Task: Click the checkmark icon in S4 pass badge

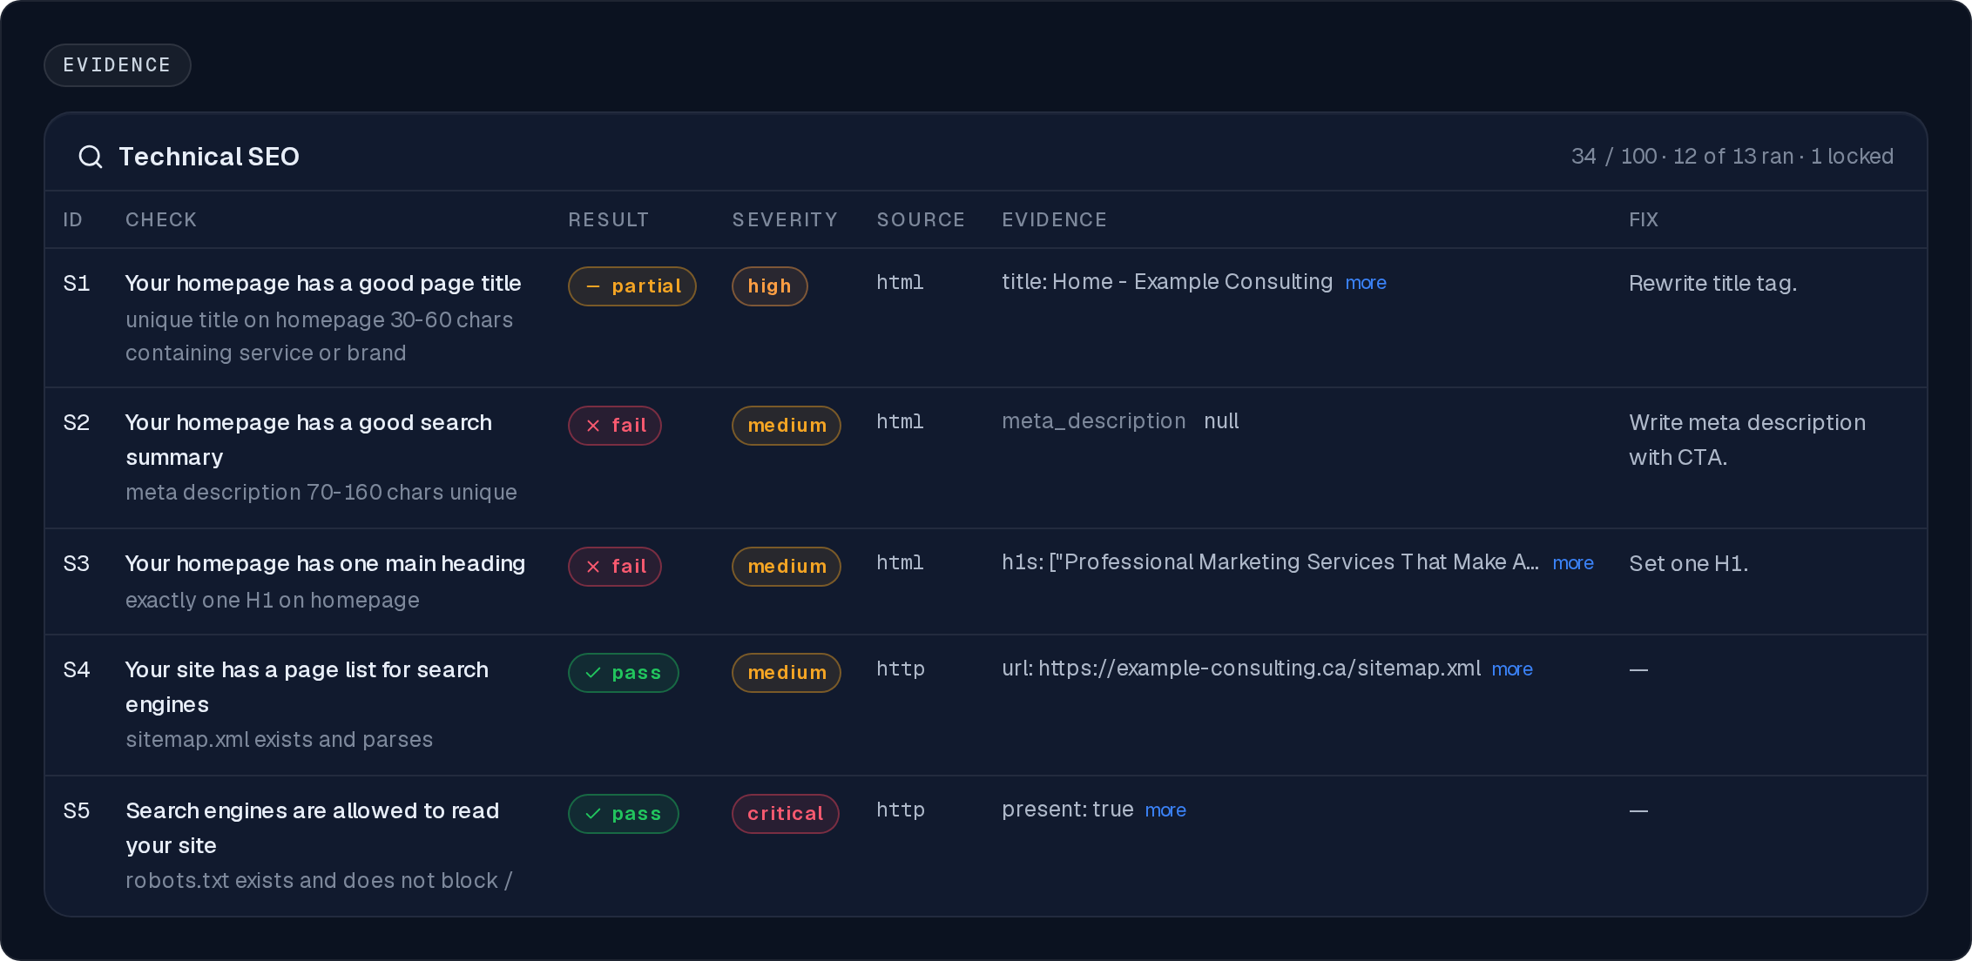Action: click(593, 673)
